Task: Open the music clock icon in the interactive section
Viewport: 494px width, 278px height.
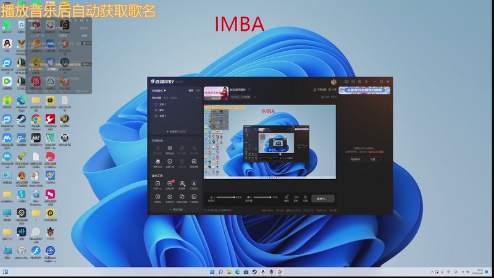Action: 194,162
